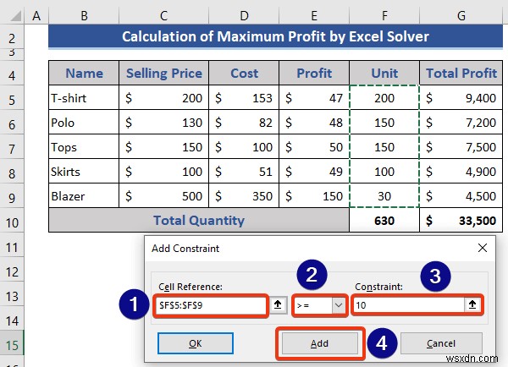Click the Constraint box collapse arrow icon
The height and width of the screenshot is (367, 508).
[x=471, y=304]
